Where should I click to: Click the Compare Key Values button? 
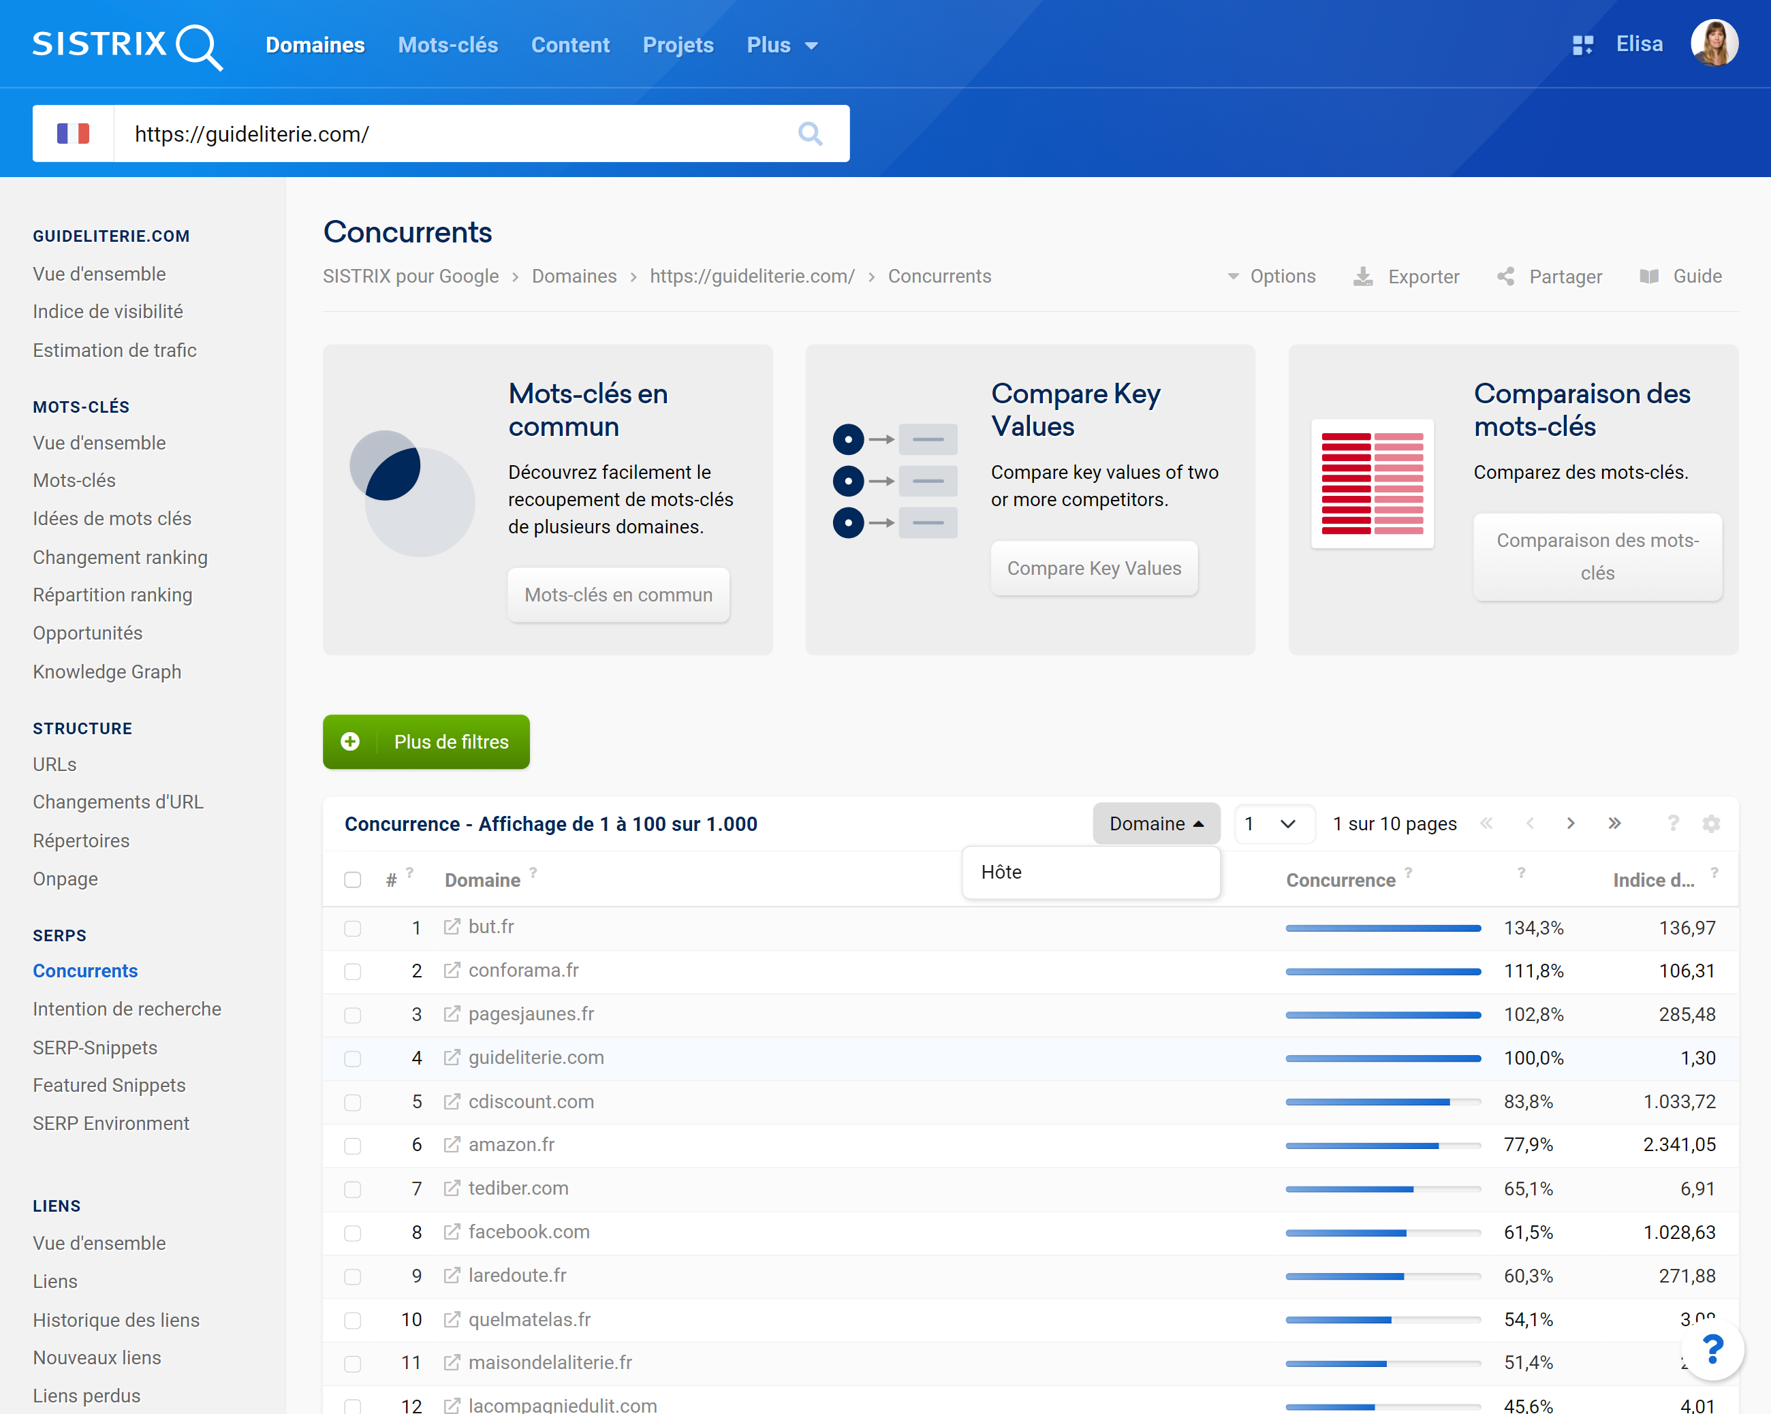coord(1093,569)
